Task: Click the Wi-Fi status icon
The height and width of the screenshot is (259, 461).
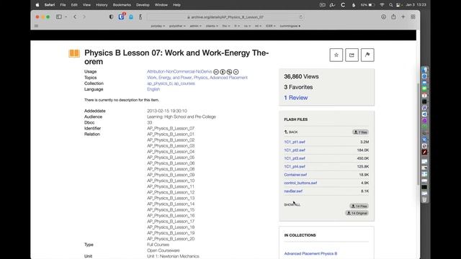Action: click(382, 5)
